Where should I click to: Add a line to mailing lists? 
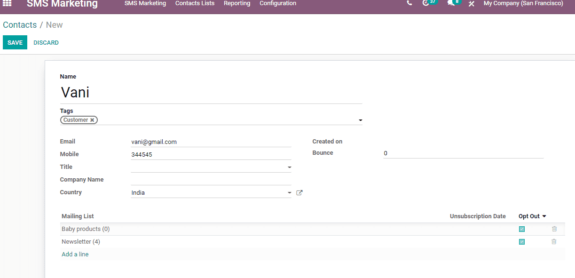(75, 254)
